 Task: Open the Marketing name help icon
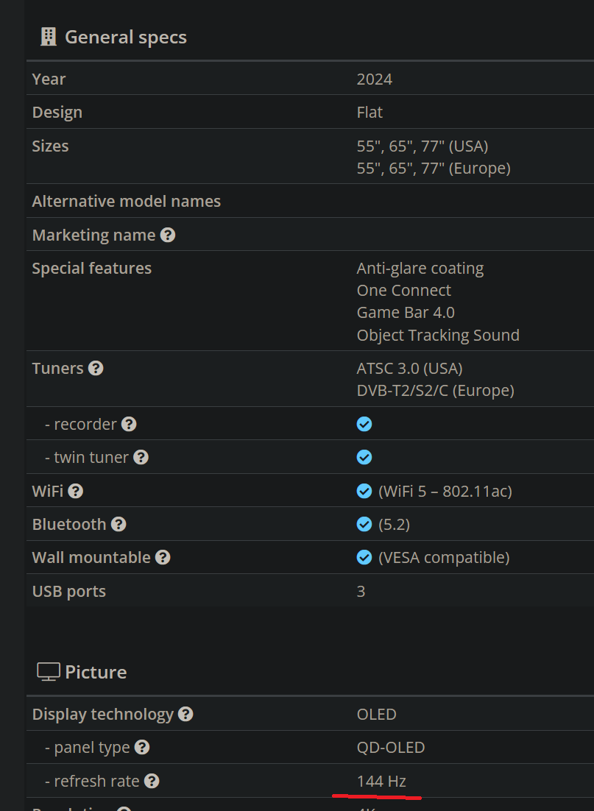click(168, 234)
